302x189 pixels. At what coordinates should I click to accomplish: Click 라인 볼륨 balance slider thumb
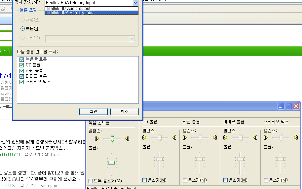coord(200,138)
